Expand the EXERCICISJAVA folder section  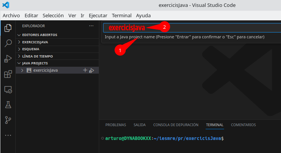click(57, 42)
